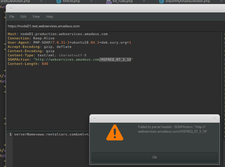Click the ImportPqAmadeusAction.php class icon
Viewport: 225px width, 167px height.
(162, 1)
